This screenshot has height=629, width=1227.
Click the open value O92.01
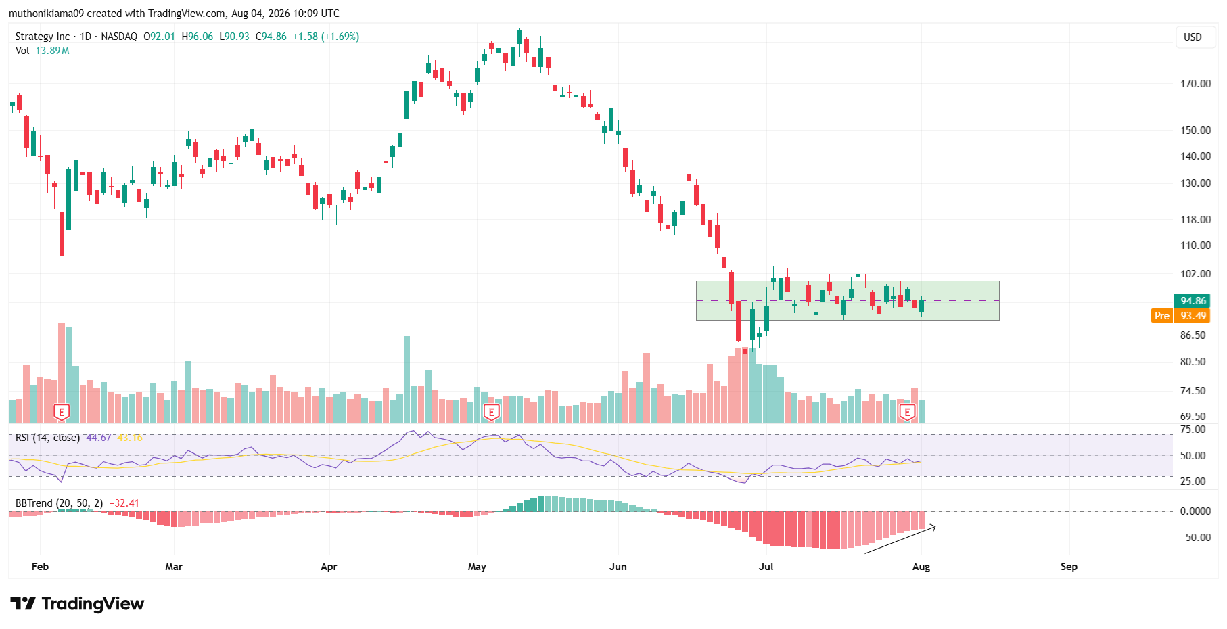pyautogui.click(x=159, y=37)
